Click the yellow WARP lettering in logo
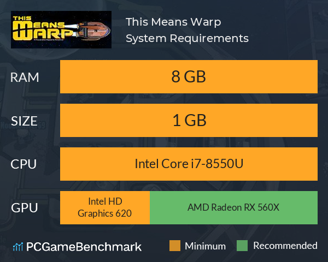Screen dimensions: 328x262 coord(44,34)
